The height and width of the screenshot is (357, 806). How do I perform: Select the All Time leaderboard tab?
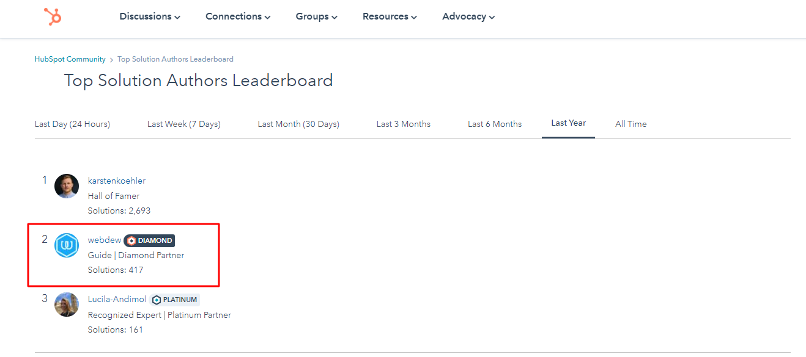630,124
